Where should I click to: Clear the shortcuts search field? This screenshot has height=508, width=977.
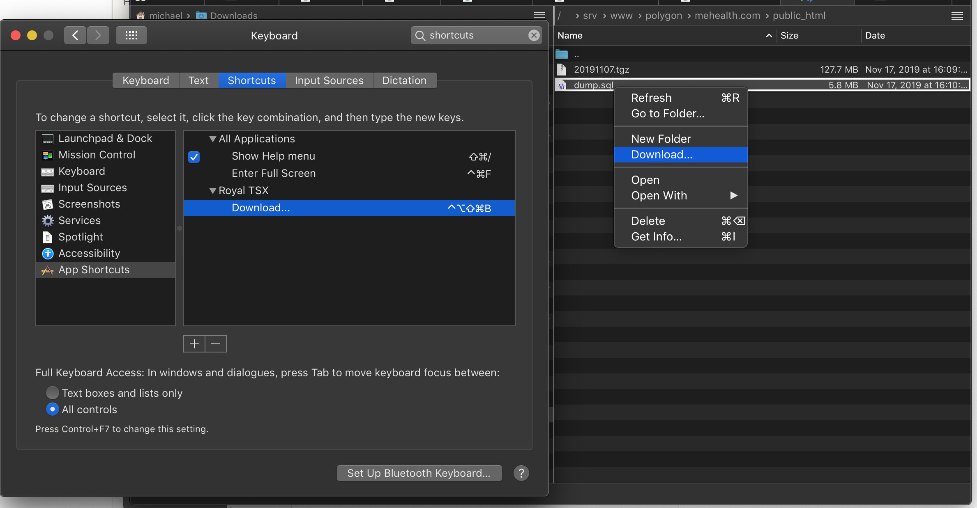534,35
